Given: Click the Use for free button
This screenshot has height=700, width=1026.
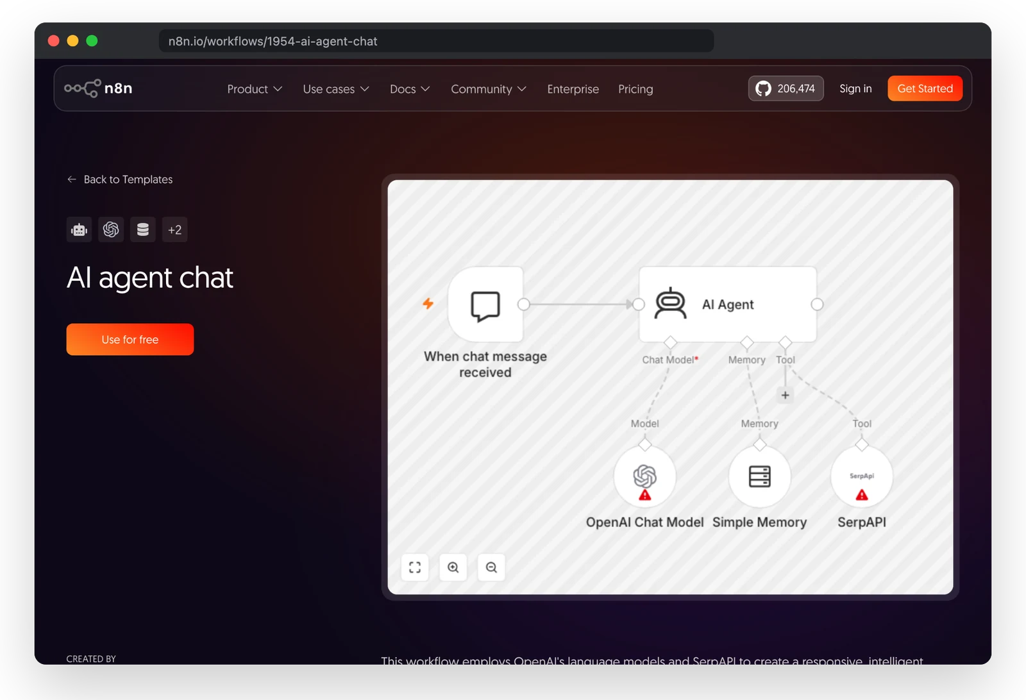Looking at the screenshot, I should point(130,339).
